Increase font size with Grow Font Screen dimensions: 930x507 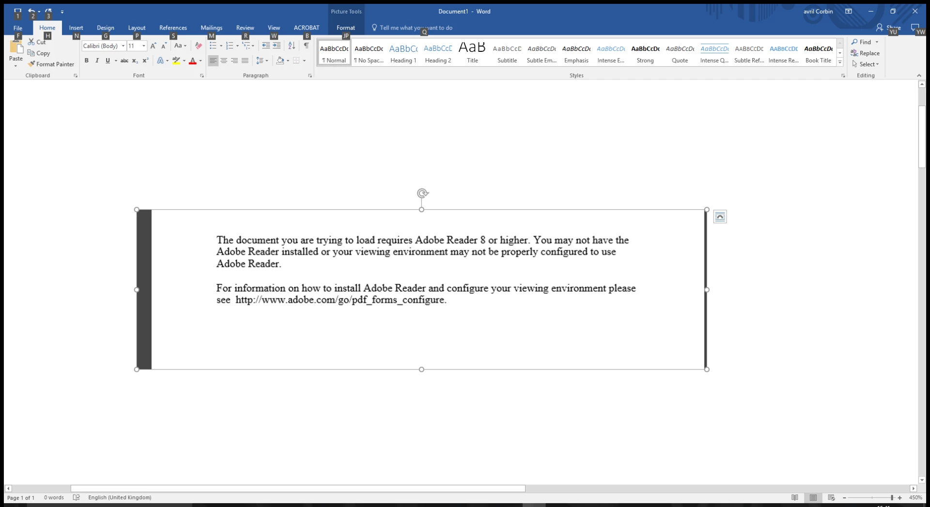click(153, 46)
